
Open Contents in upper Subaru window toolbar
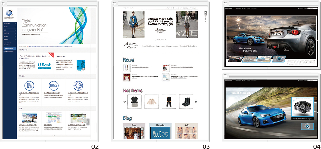[x=300, y=8]
